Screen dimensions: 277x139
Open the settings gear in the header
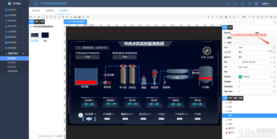click(x=250, y=4)
